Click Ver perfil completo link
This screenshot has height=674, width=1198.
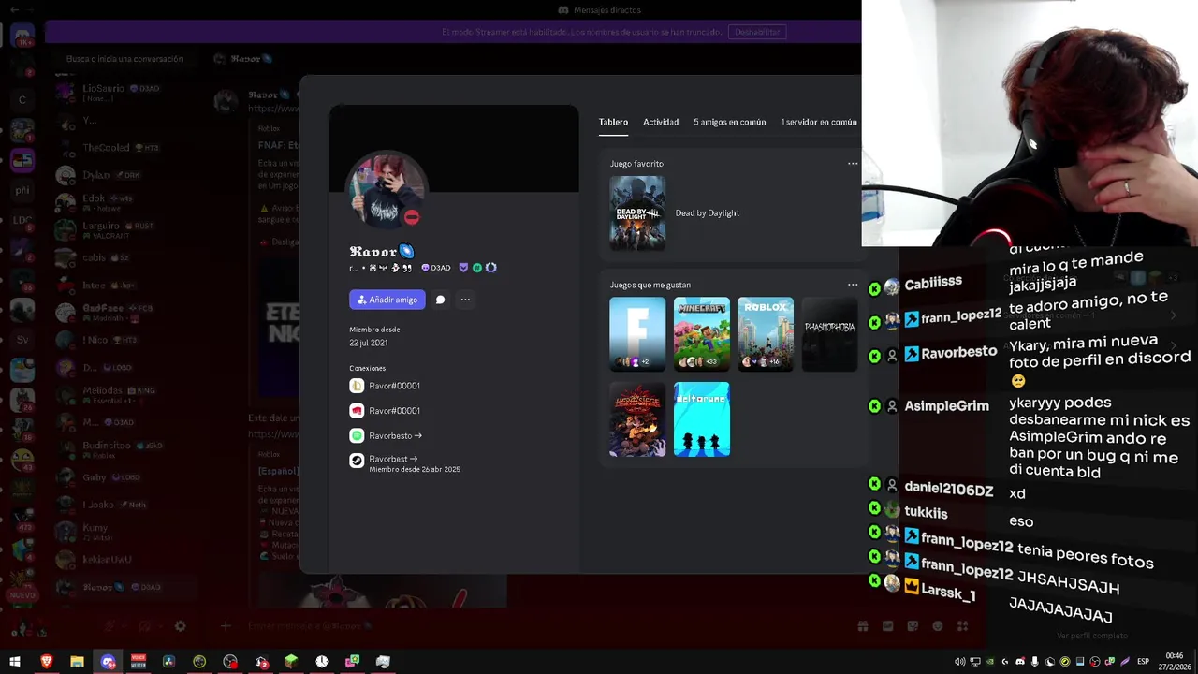point(1092,636)
